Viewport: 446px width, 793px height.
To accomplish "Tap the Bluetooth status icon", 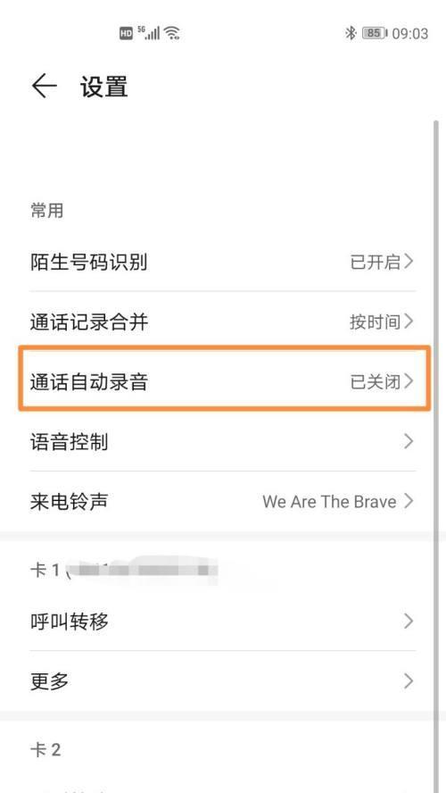I will coord(351,33).
